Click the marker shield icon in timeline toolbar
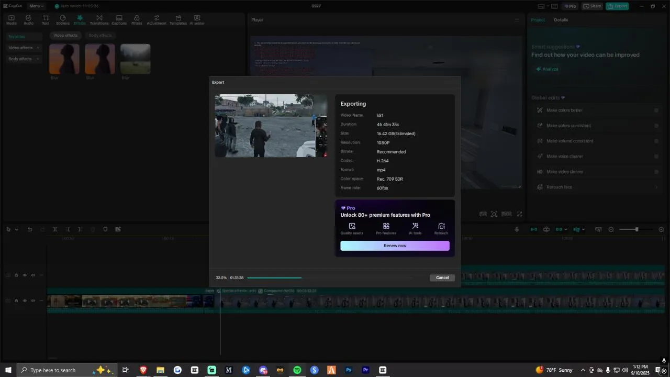 105,229
